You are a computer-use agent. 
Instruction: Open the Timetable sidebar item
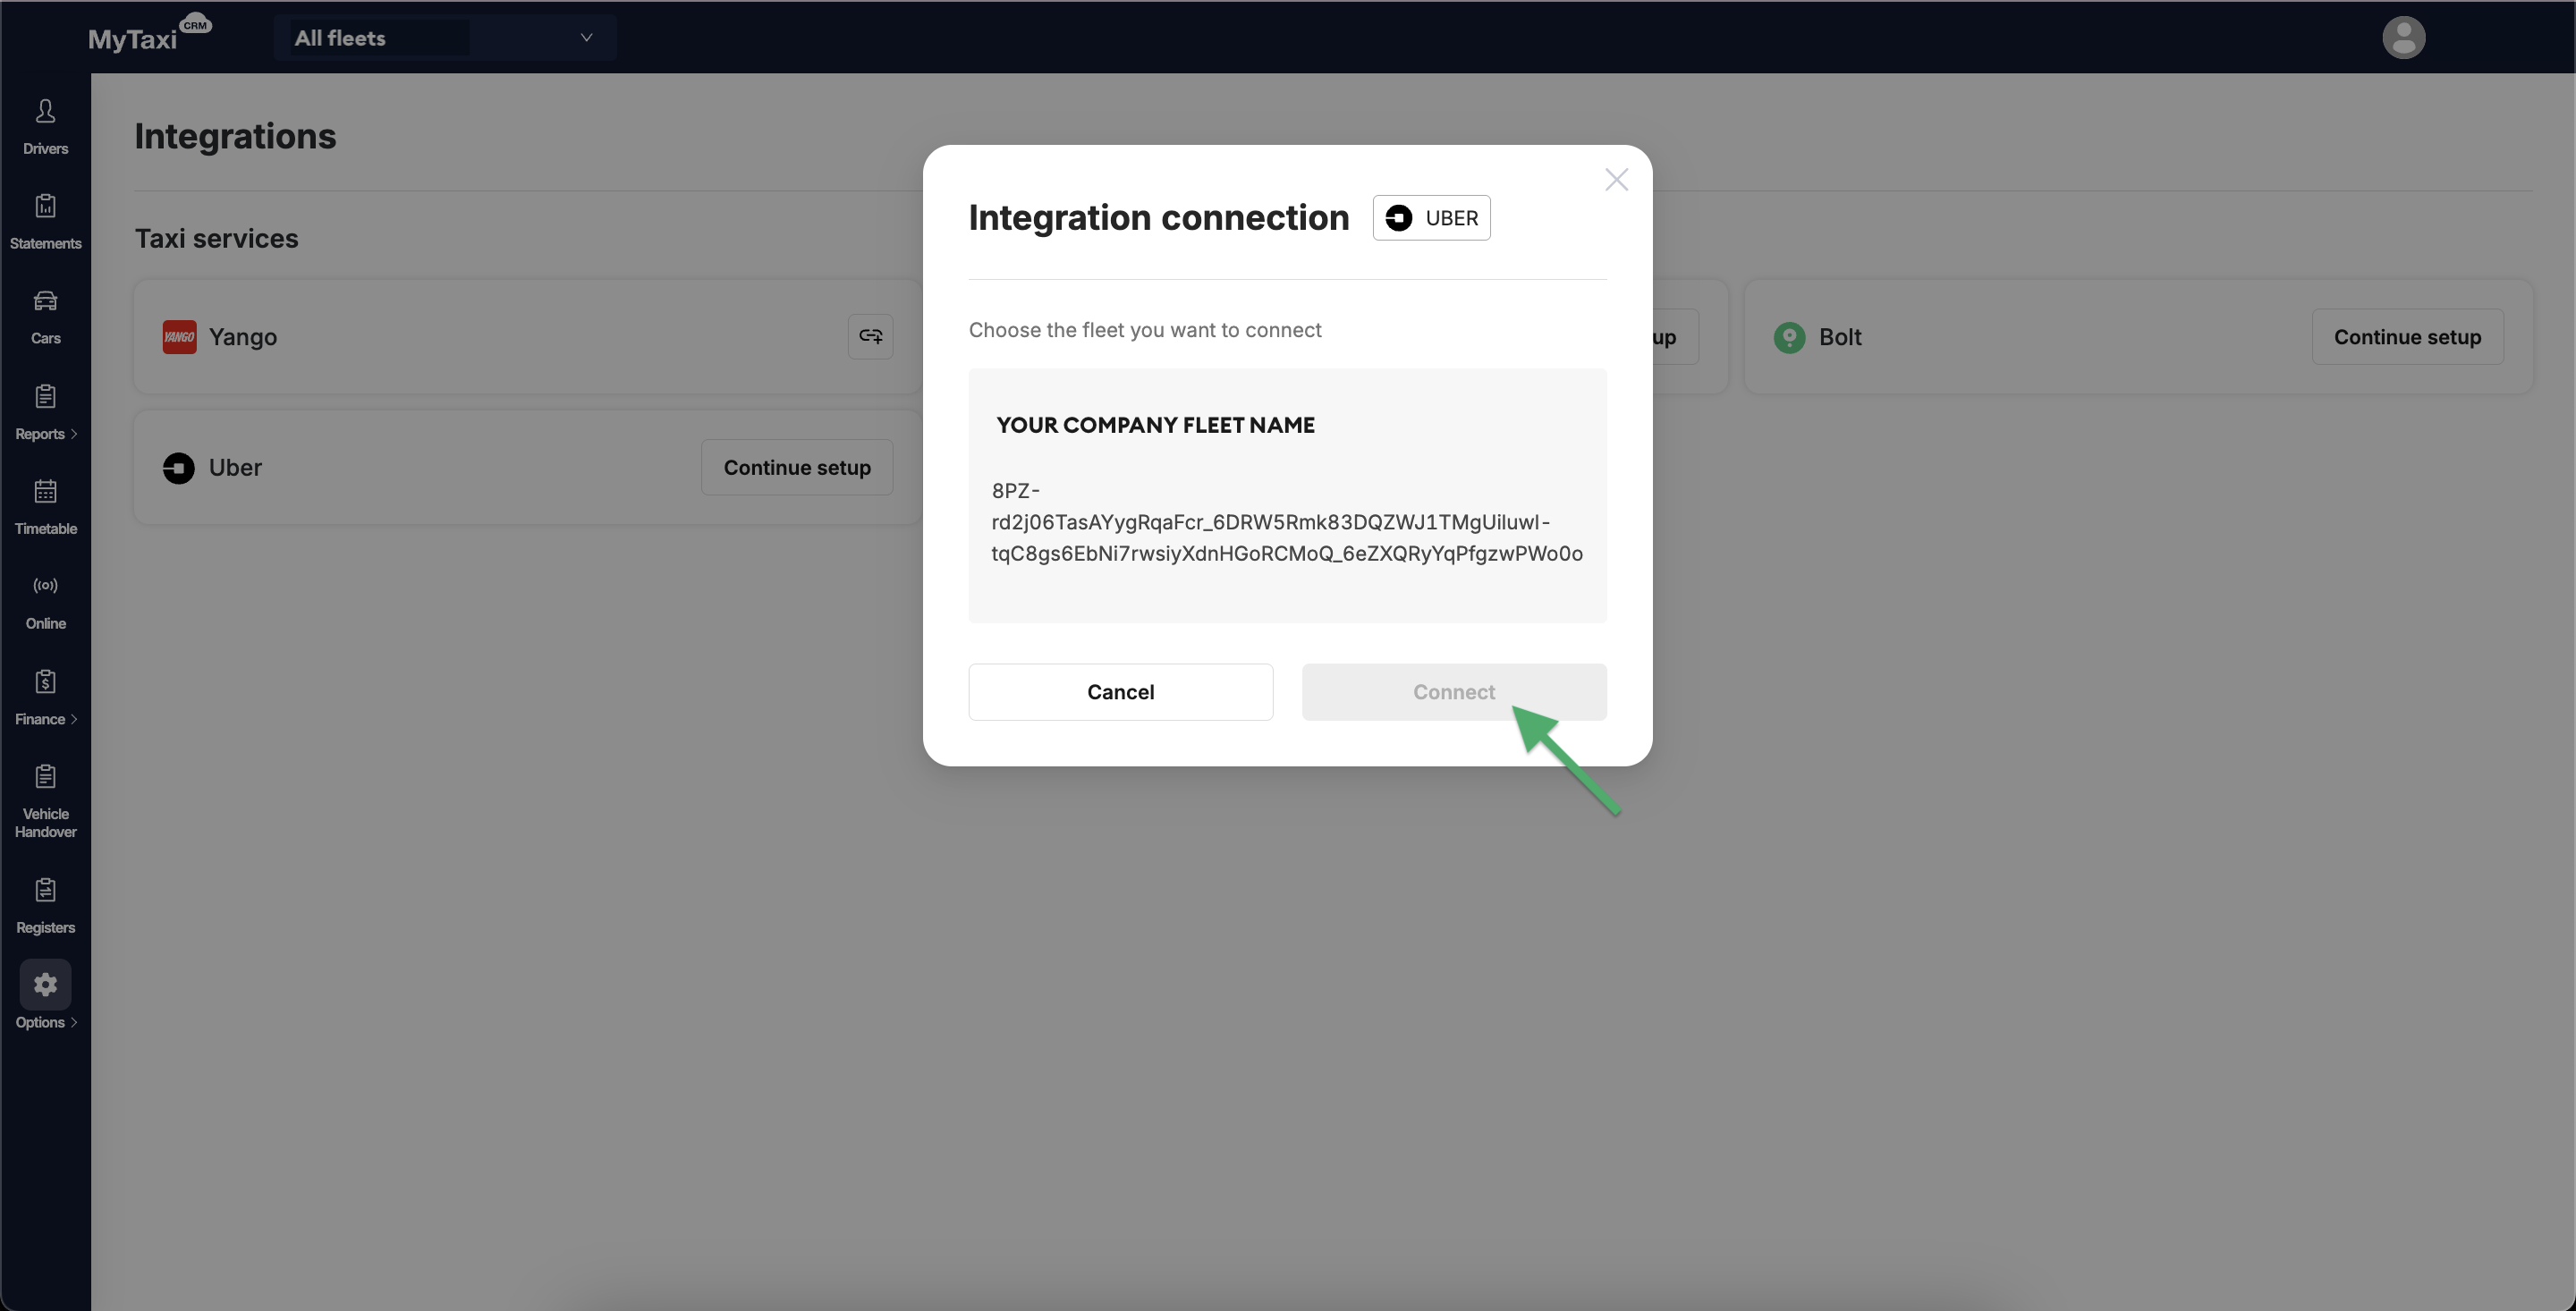45,507
